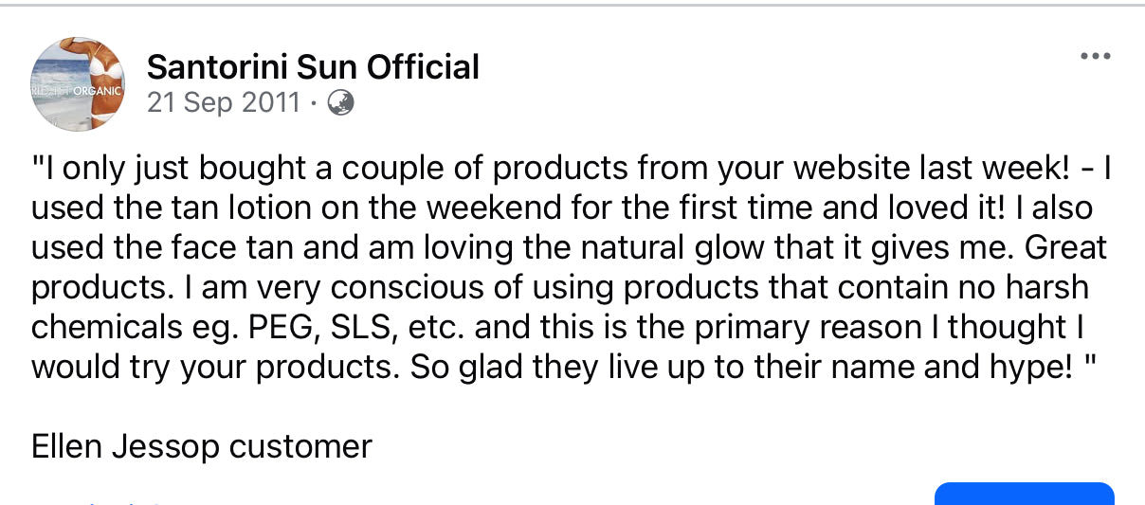Click the line starting 'used the tan lotion'
Image resolution: width=1145 pixels, height=505 pixels.
pos(562,208)
